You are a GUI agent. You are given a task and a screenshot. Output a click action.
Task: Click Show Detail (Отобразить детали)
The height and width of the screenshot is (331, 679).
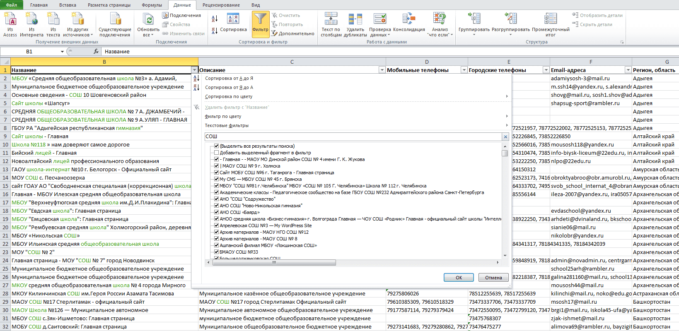[597, 15]
